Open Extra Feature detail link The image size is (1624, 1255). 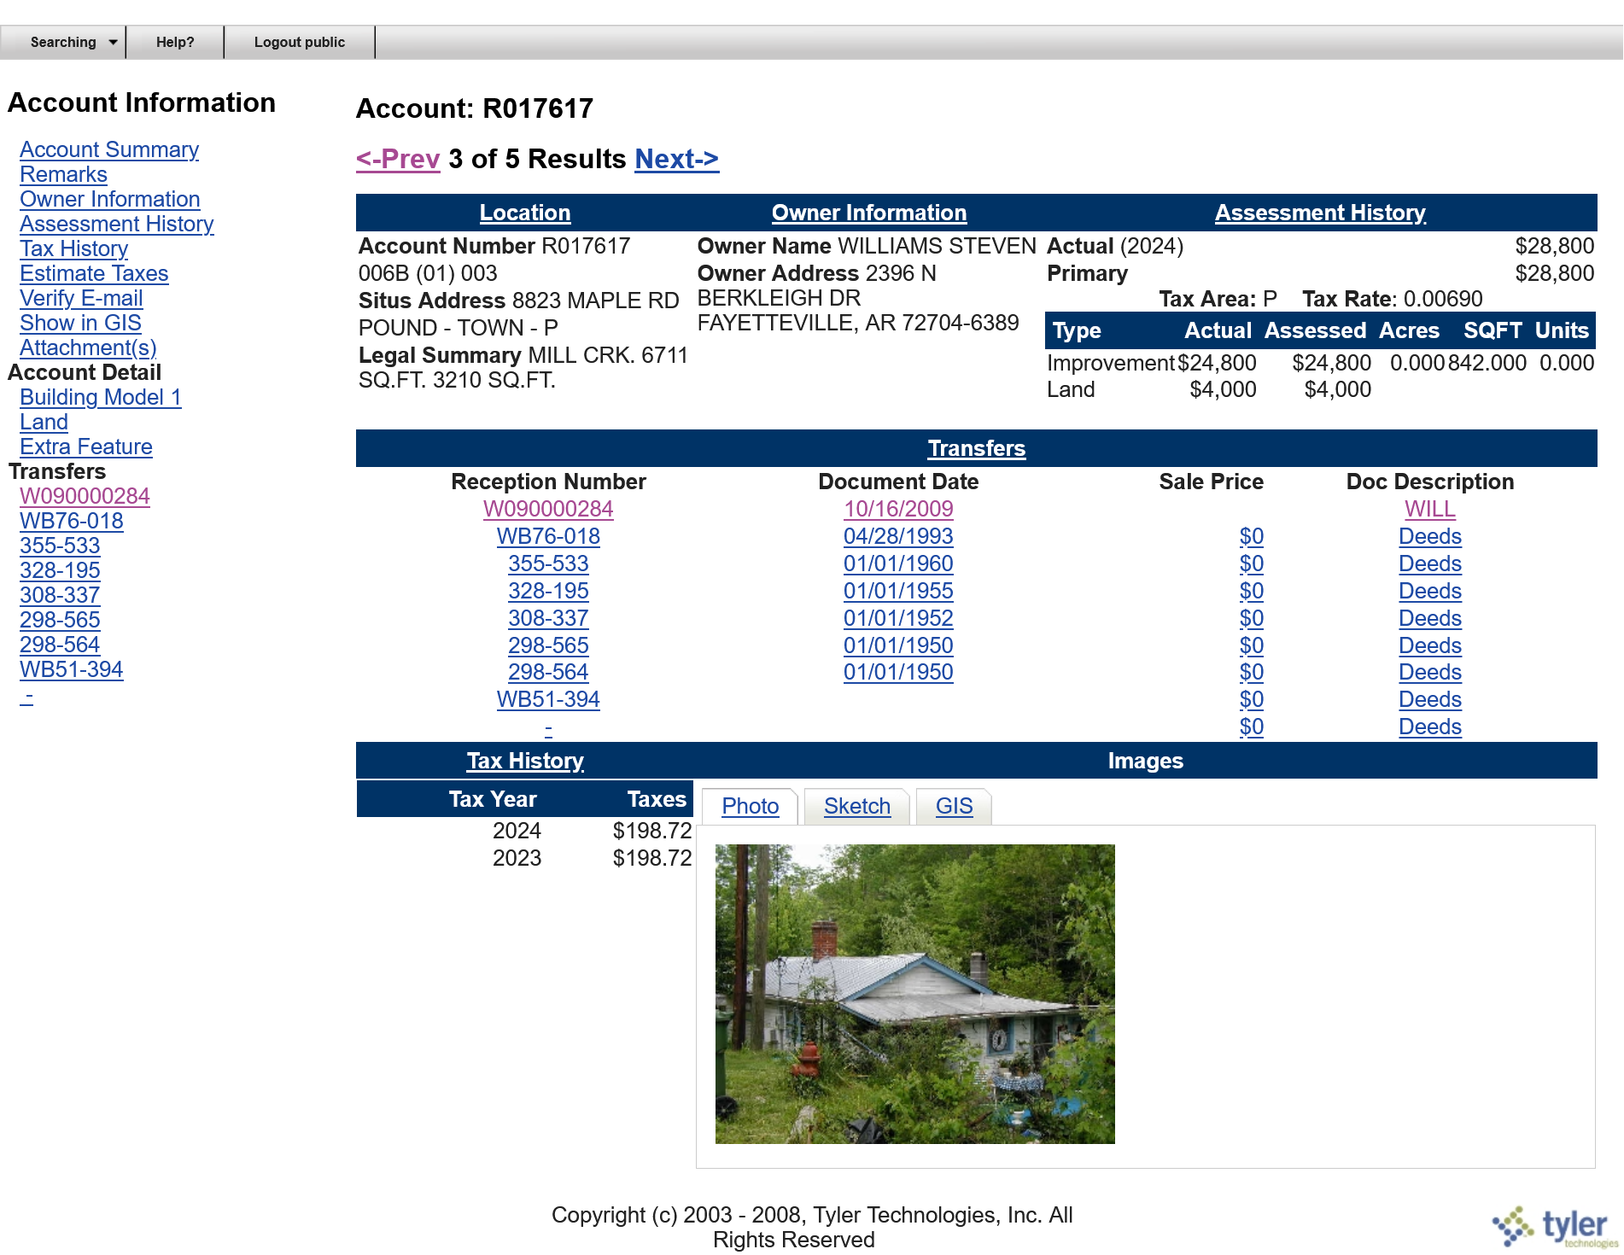coord(86,447)
